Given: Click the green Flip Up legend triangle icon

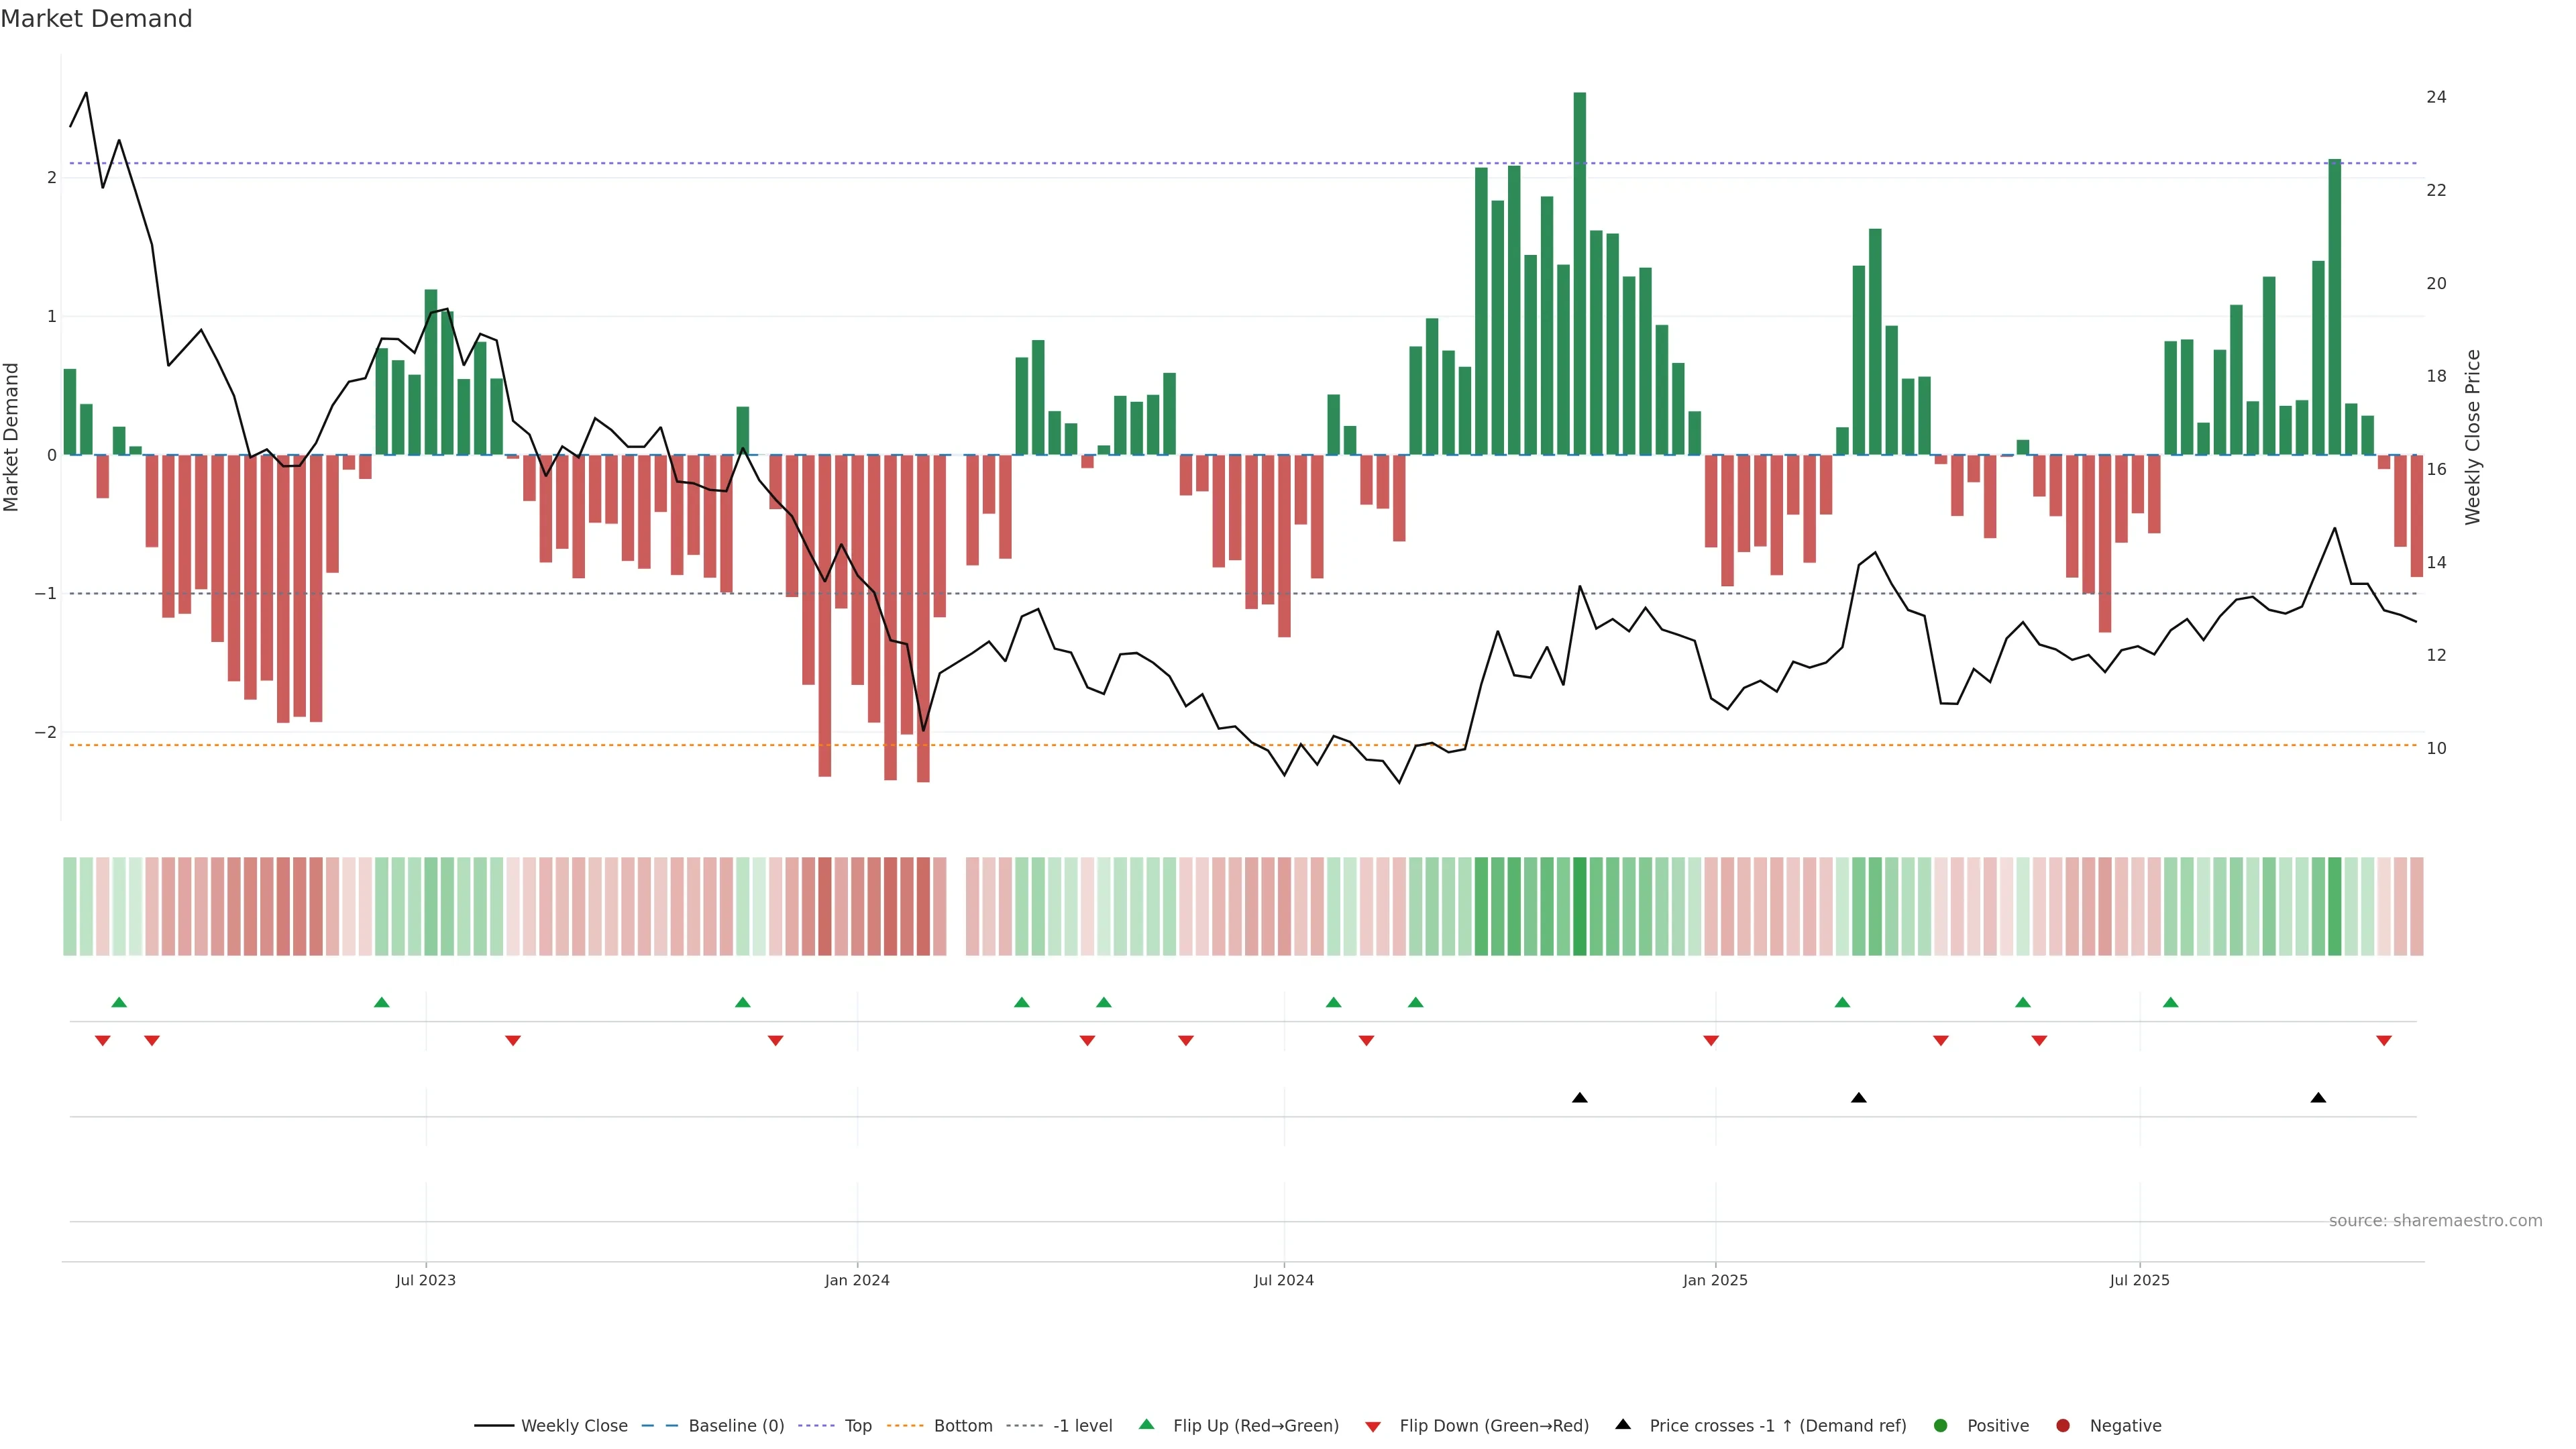Looking at the screenshot, I should [1147, 1425].
